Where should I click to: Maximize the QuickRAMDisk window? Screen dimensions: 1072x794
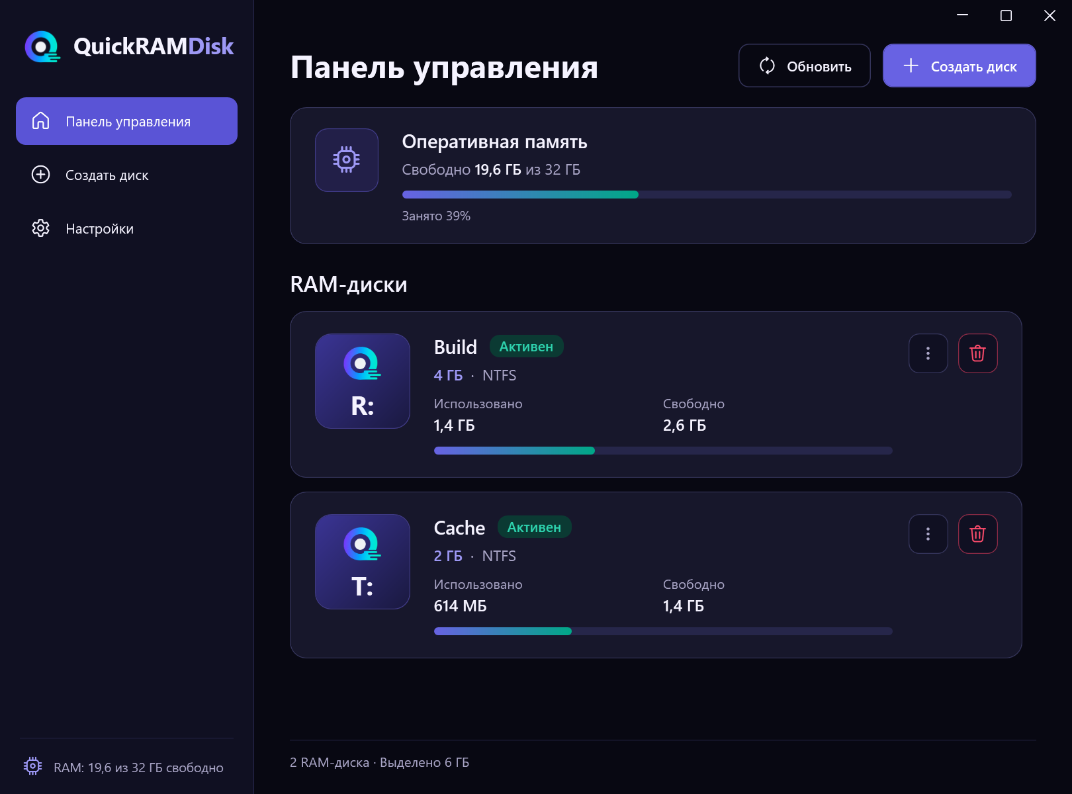(x=1006, y=15)
